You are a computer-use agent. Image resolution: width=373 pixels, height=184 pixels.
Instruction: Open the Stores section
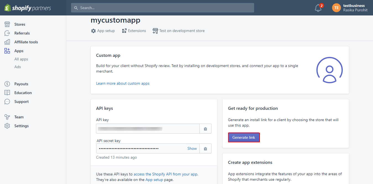pyautogui.click(x=20, y=24)
